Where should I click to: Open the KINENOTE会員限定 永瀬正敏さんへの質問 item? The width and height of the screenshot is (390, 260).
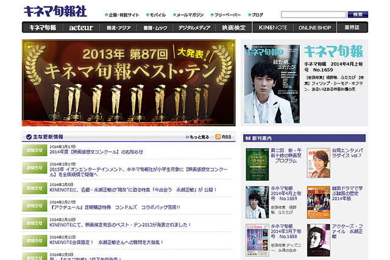point(107,242)
